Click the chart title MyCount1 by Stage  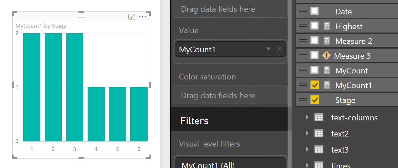(41, 26)
